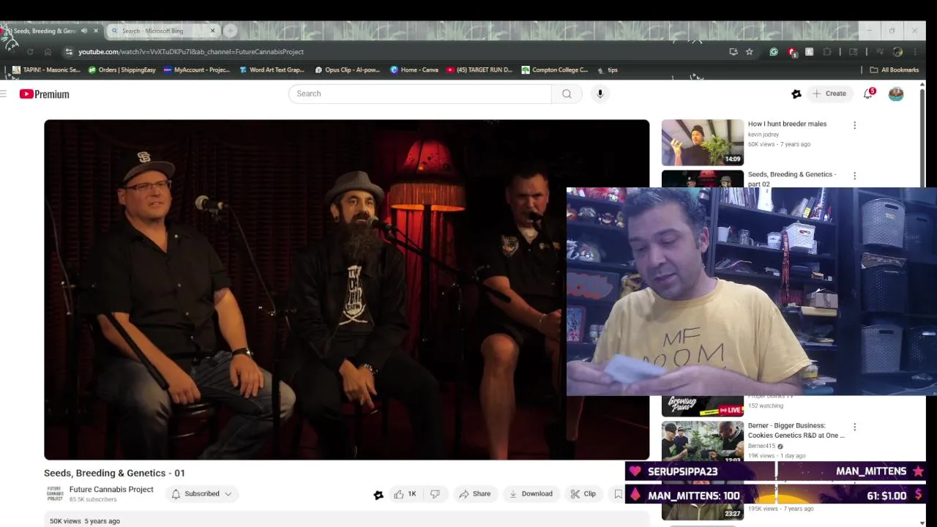
Task: Open 'Compton College C...' bookmark
Action: click(x=555, y=70)
